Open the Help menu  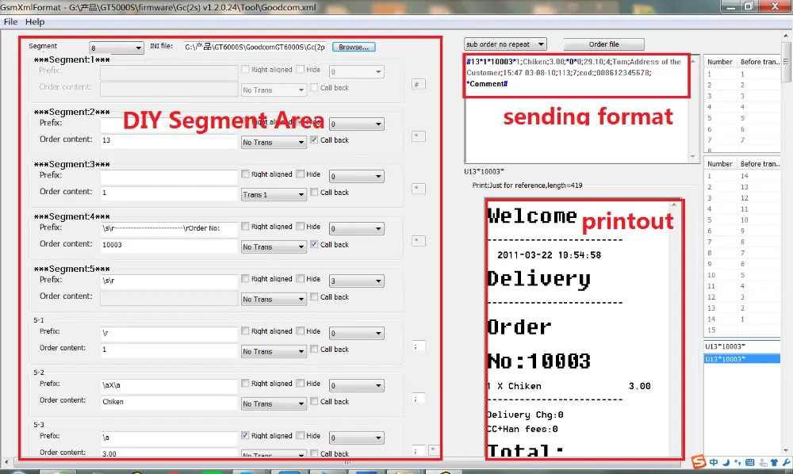[35, 21]
